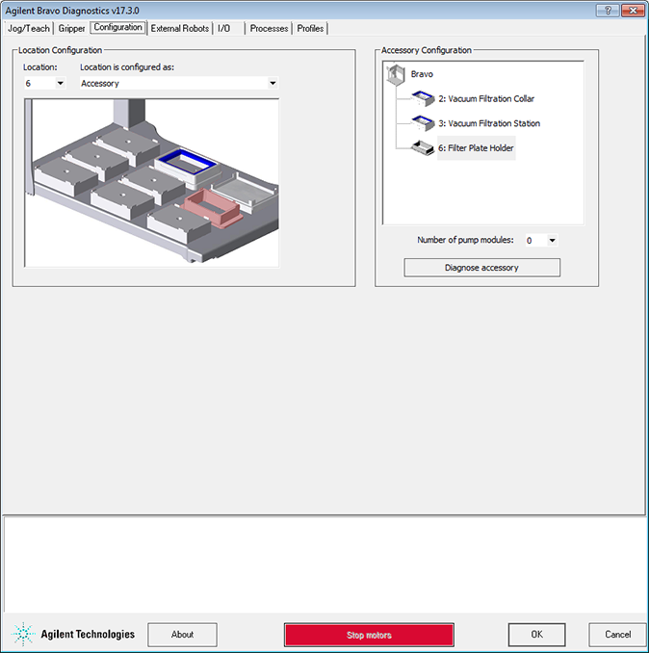This screenshot has height=653, width=649.
Task: Open the Location number dropdown
Action: click(61, 83)
